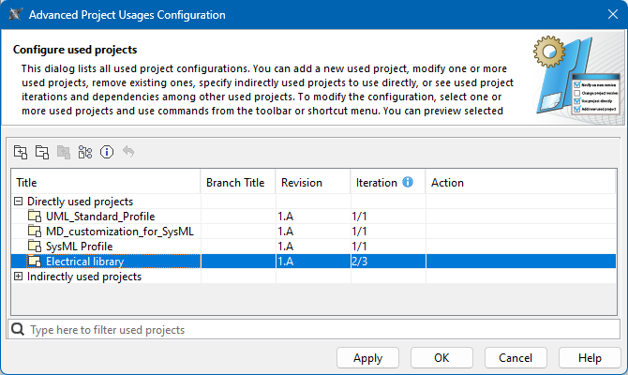Click the SysML Profile project icon
The image size is (628, 375).
pyautogui.click(x=36, y=247)
